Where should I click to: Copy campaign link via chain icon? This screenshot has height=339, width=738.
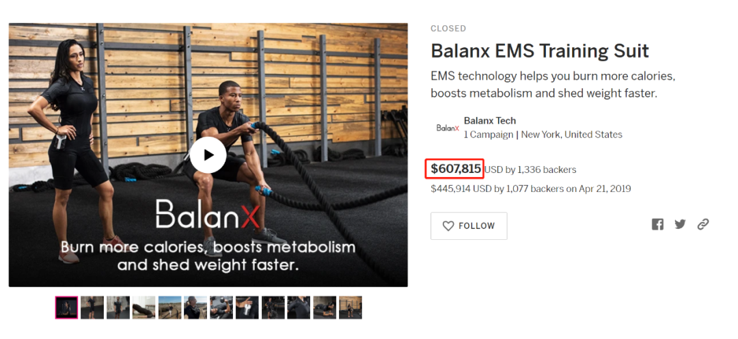coord(702,224)
